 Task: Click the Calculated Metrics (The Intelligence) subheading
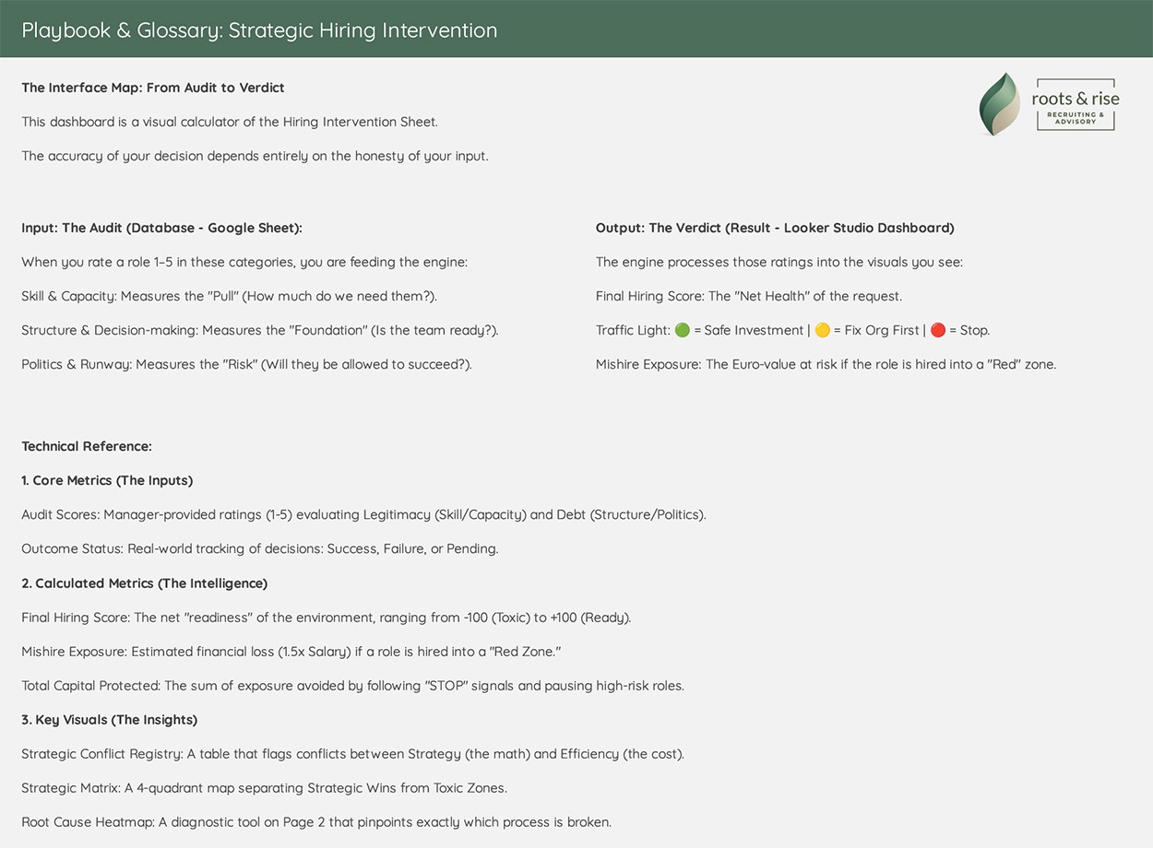(x=145, y=583)
